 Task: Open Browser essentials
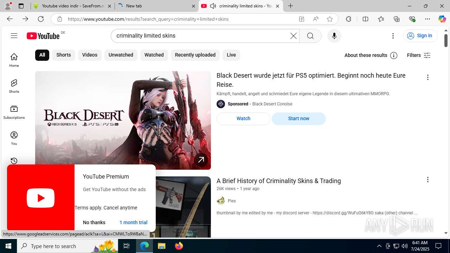tap(412, 19)
